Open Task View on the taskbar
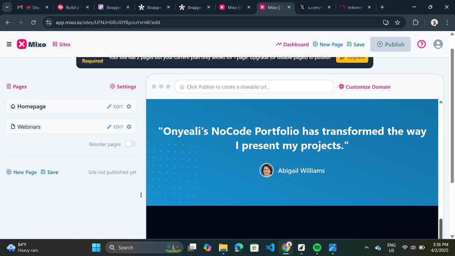Image resolution: width=455 pixels, height=256 pixels. coord(192,247)
